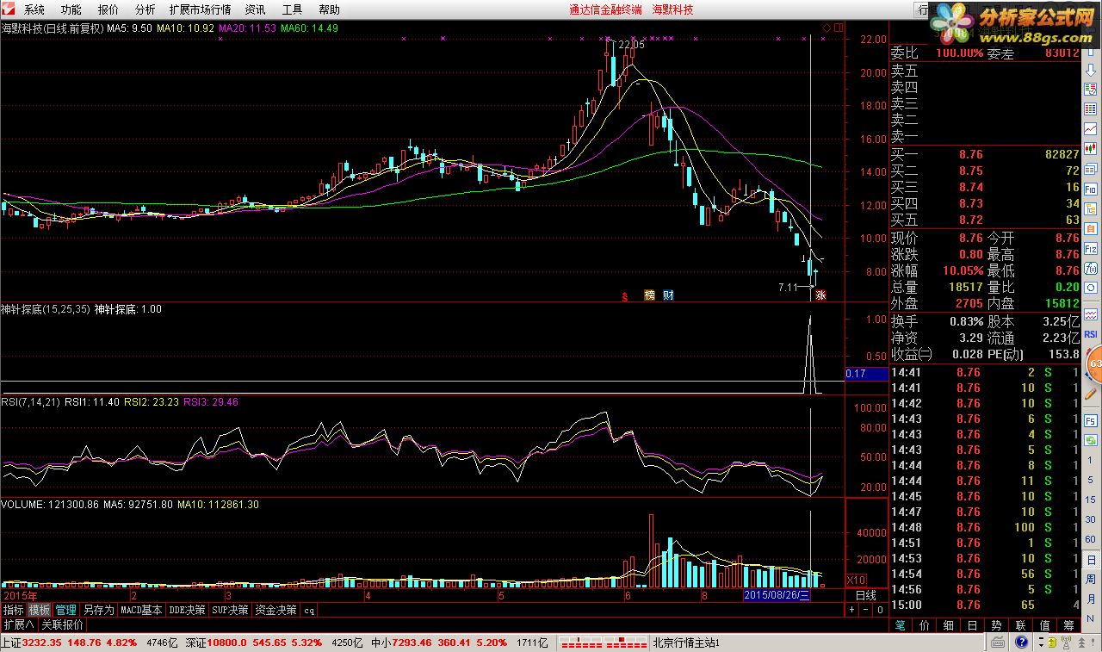This screenshot has width=1102, height=652.
Task: Click the diamond icon at chart top-right
Action: click(826, 28)
